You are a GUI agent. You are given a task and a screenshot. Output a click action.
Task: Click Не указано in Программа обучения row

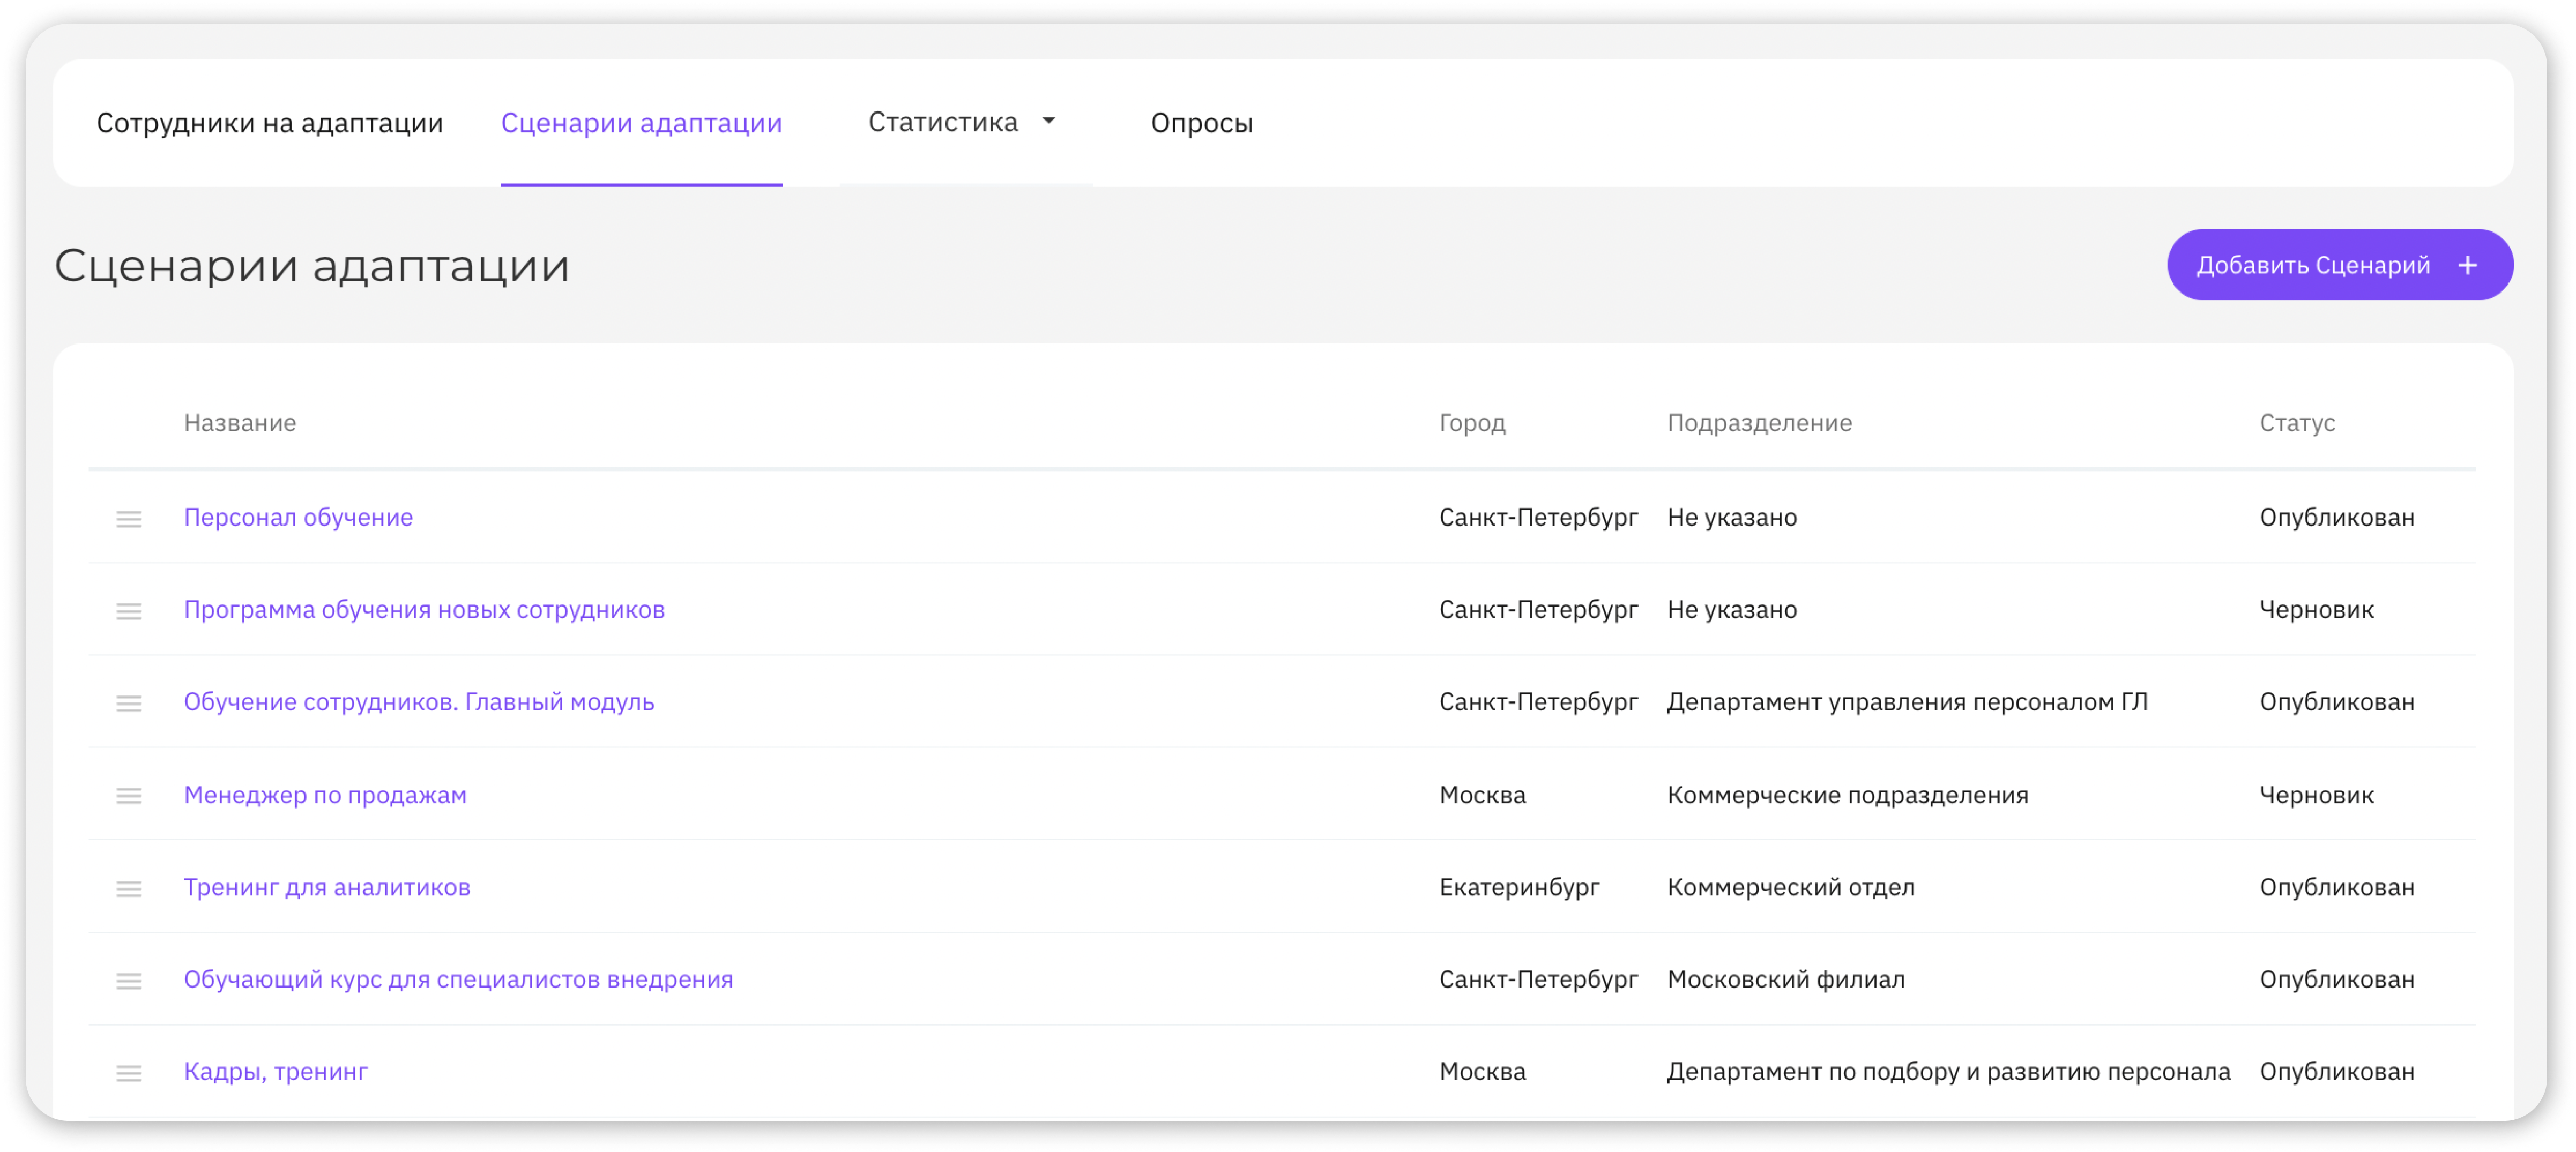click(1732, 609)
